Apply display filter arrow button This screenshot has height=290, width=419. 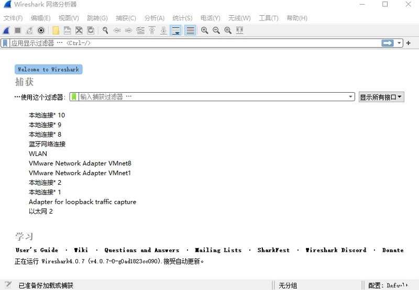pos(388,43)
